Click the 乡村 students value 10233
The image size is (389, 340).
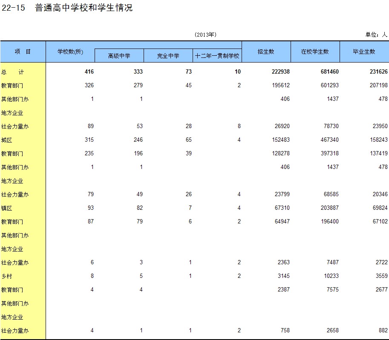pos(331,276)
